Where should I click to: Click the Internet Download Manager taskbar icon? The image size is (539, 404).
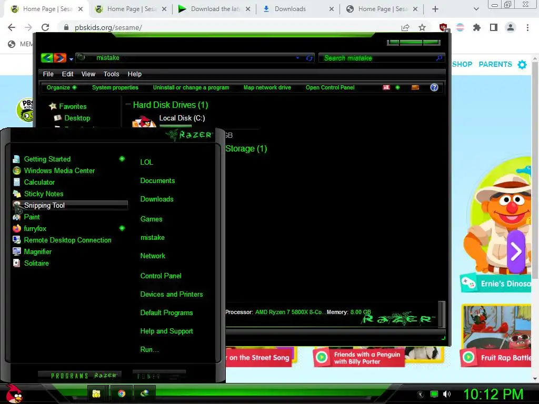(144, 393)
